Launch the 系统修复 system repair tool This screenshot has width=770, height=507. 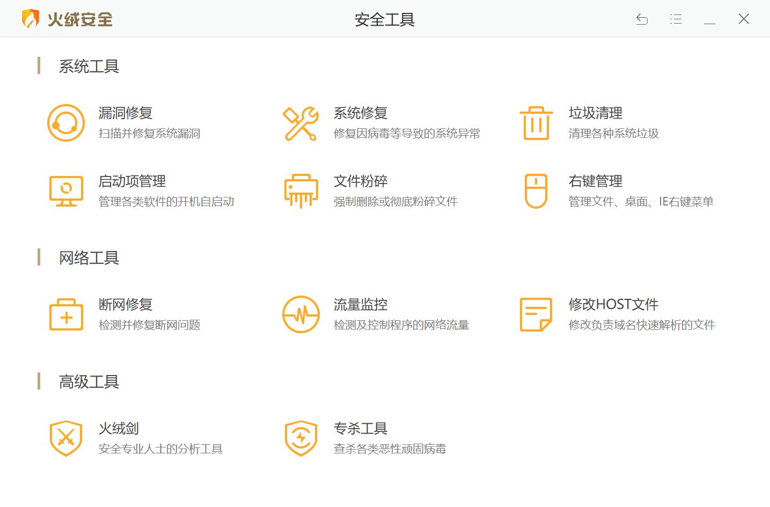360,113
